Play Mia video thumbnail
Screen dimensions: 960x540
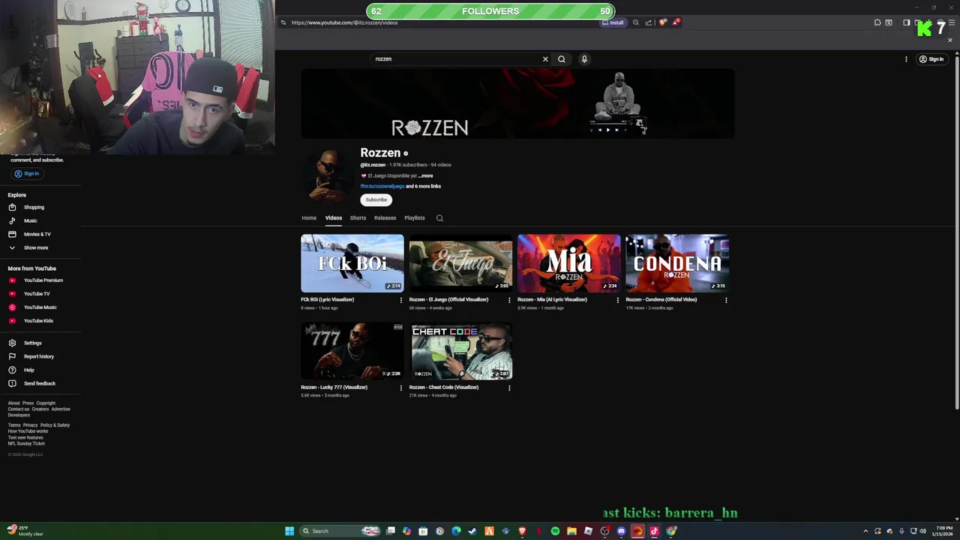568,263
